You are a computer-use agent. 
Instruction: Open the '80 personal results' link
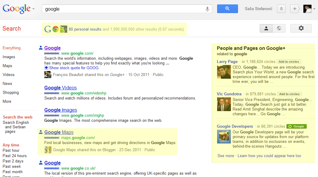point(85,29)
